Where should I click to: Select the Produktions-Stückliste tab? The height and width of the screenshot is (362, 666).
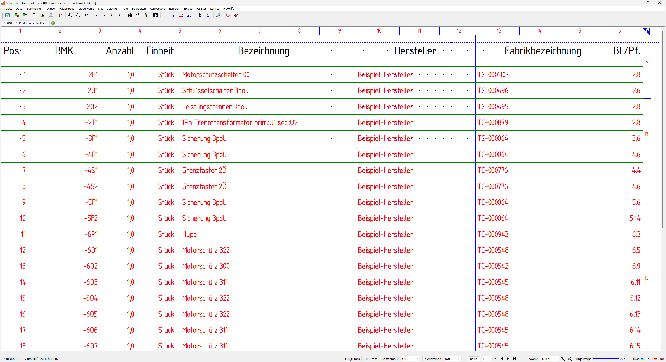25,23
